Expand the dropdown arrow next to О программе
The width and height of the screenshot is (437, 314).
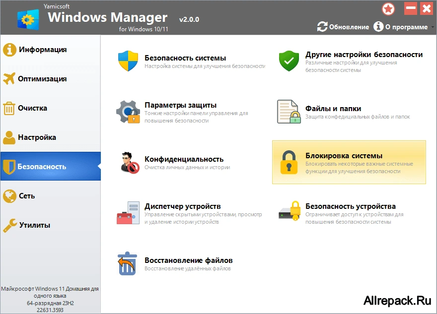(x=433, y=27)
